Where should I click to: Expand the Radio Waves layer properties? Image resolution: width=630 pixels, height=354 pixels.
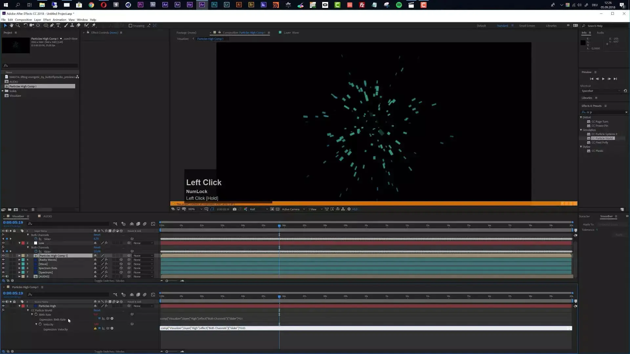(19, 260)
